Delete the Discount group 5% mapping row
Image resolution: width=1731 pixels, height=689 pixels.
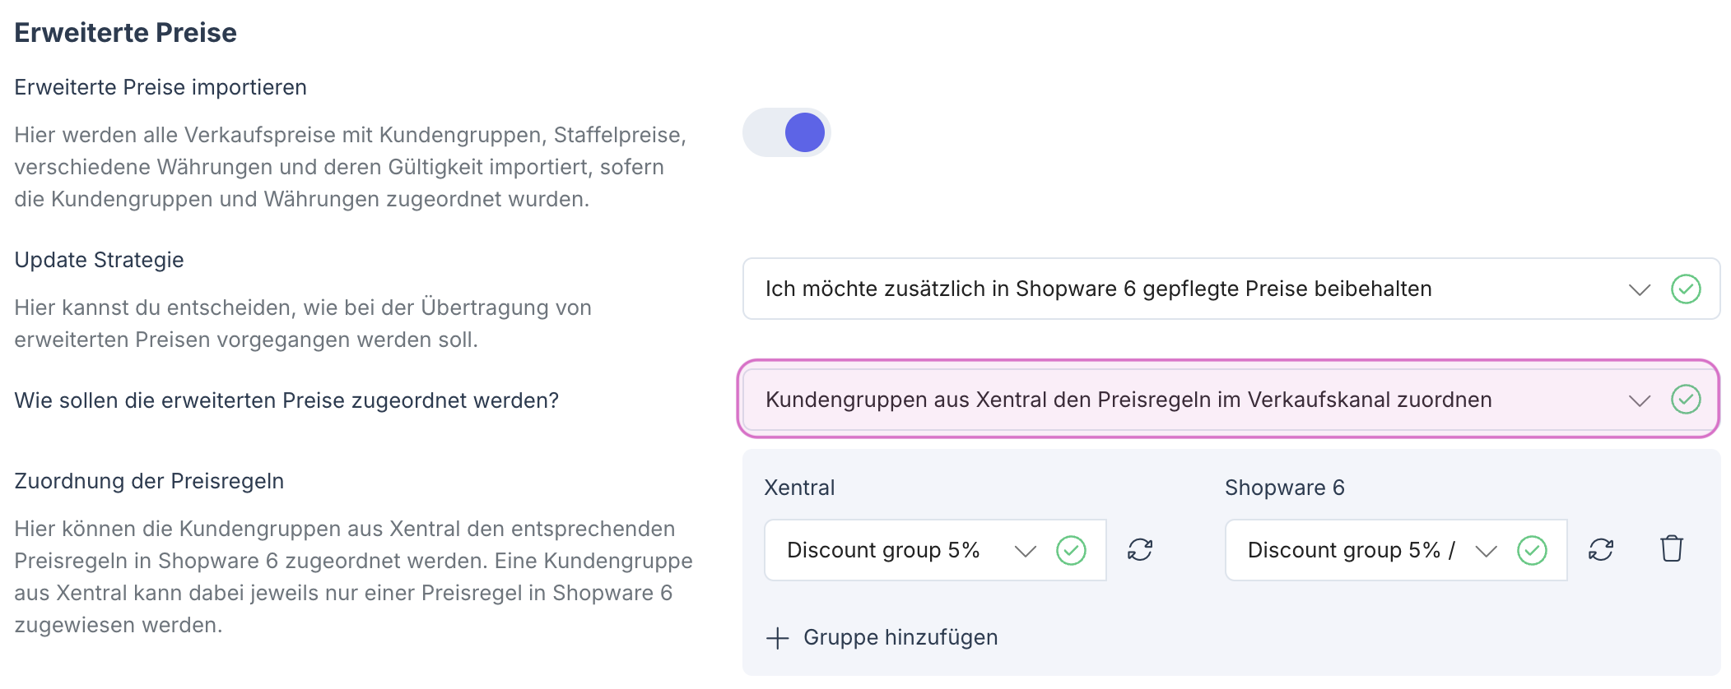(1672, 548)
